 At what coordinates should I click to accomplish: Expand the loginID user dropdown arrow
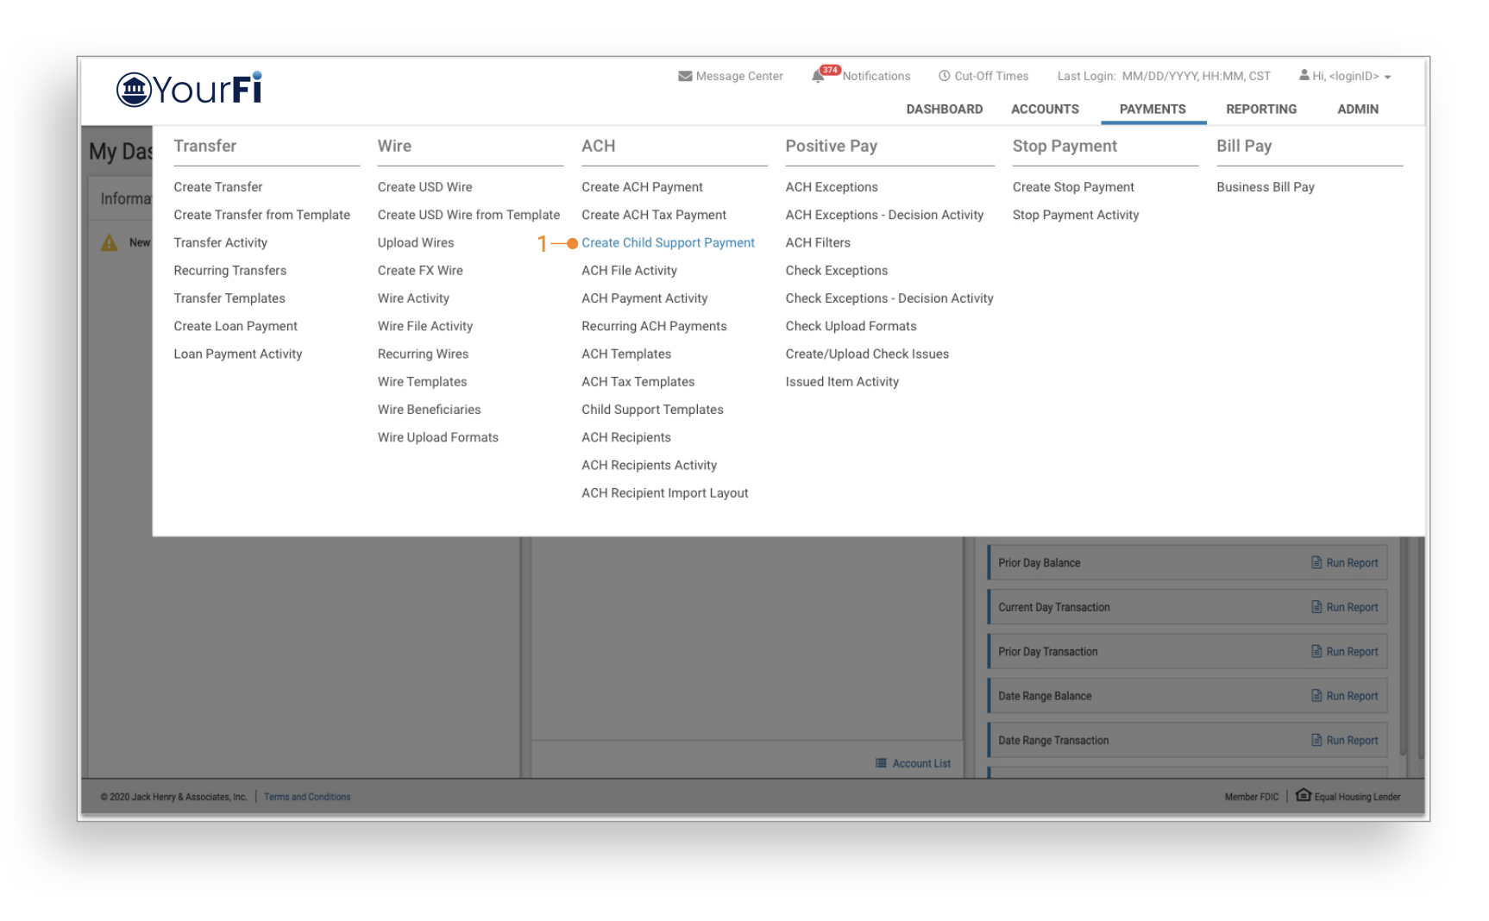pos(1388,77)
